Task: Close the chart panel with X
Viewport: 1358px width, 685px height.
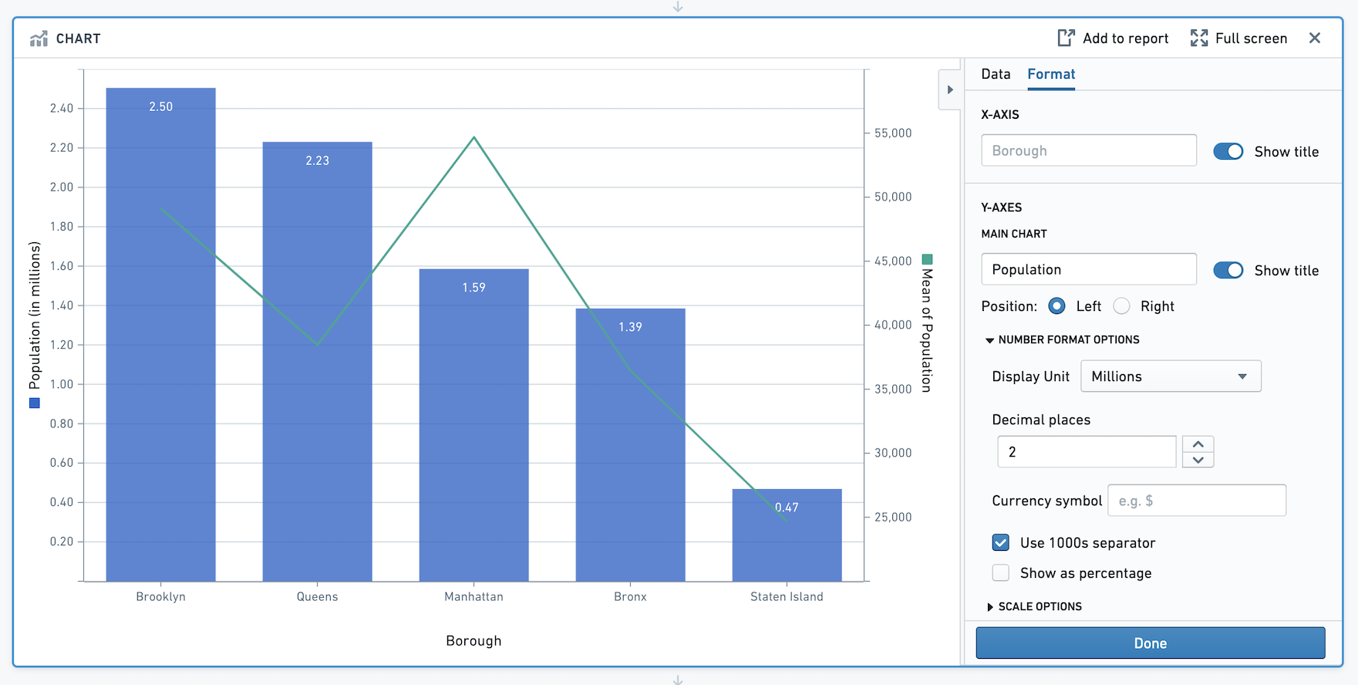Action: 1315,38
